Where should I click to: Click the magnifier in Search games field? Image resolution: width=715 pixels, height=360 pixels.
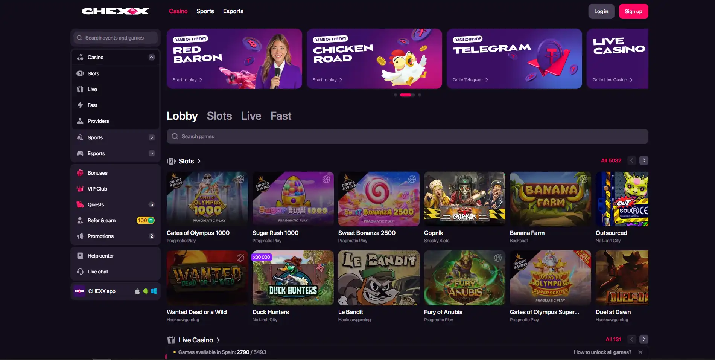(175, 136)
